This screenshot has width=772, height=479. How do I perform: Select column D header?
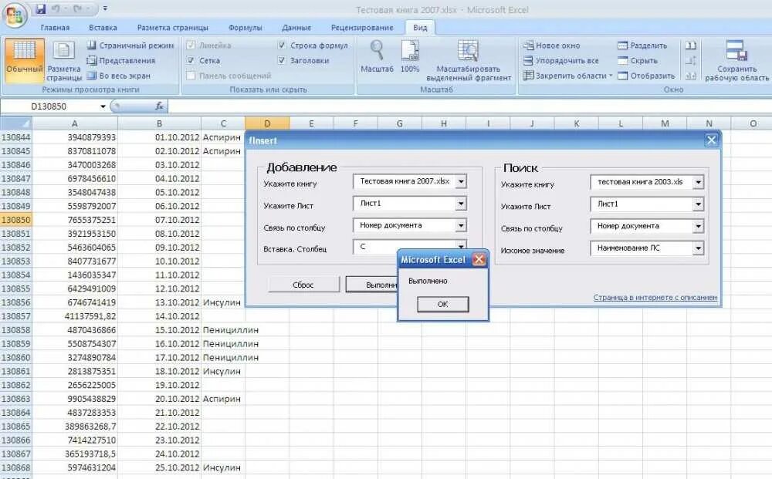(267, 123)
